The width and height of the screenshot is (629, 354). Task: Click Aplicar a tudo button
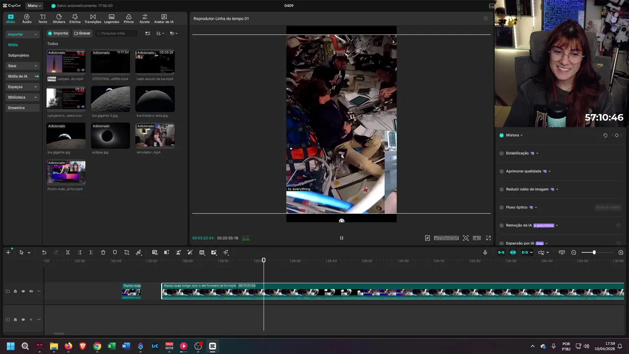608,207
